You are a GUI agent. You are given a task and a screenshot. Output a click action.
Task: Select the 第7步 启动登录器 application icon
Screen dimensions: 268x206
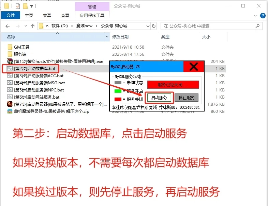click(10, 104)
